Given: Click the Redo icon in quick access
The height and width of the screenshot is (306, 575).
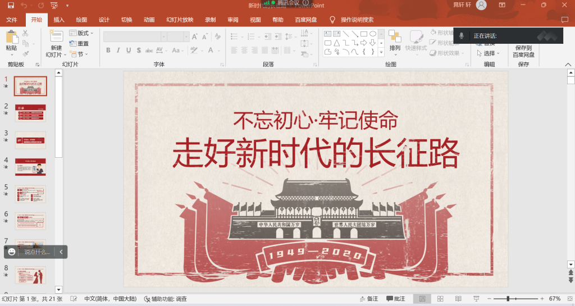Looking at the screenshot, I should click(x=40, y=5).
